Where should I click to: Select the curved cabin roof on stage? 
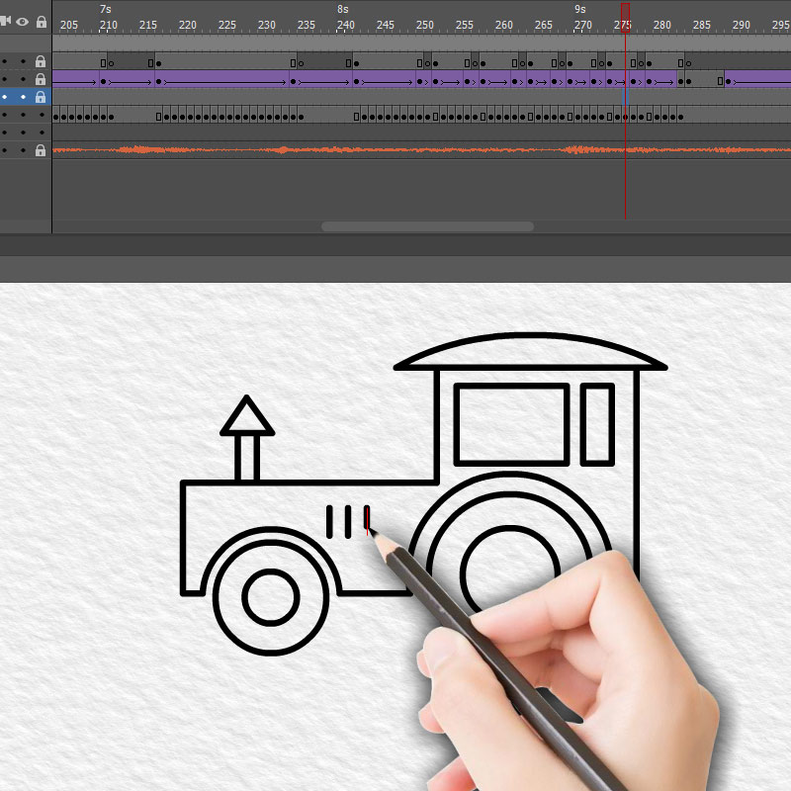point(530,352)
